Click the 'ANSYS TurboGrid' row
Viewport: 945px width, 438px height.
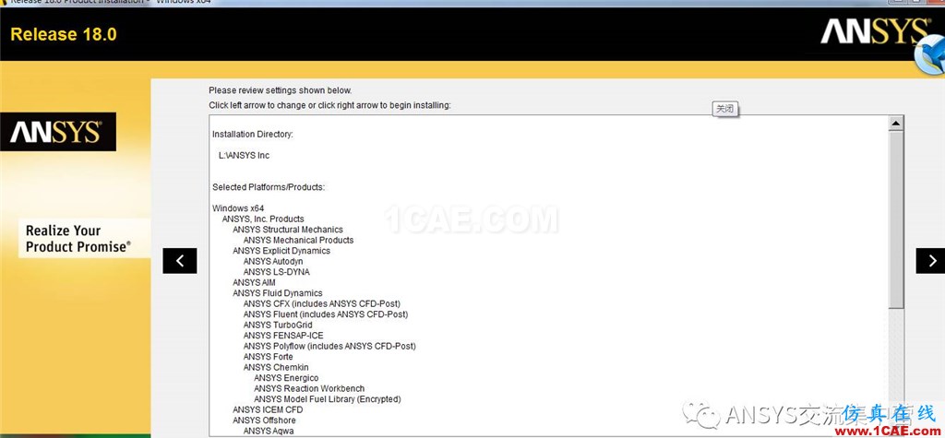278,325
